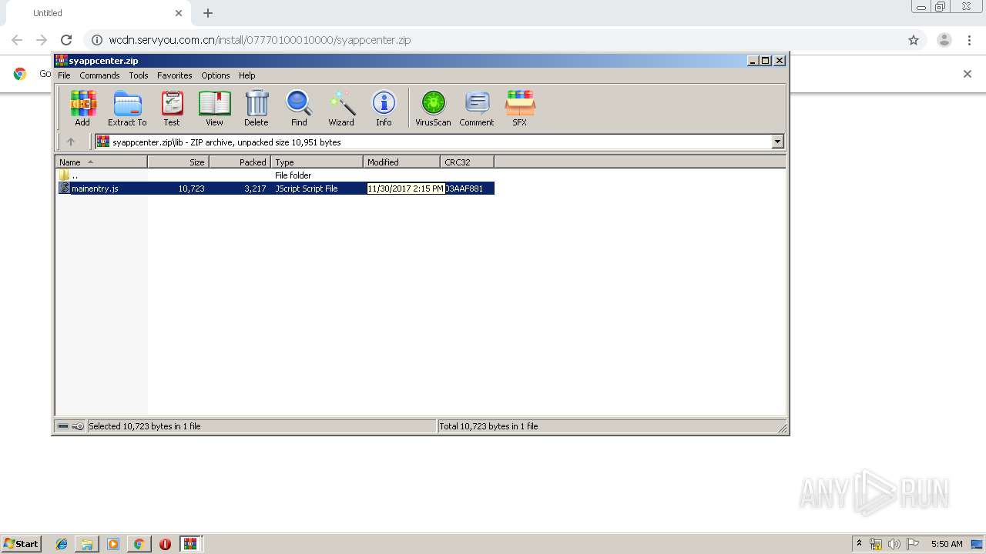Viewport: 986px width, 554px height.
Task: Click the Delete trash can icon
Action: point(257,108)
